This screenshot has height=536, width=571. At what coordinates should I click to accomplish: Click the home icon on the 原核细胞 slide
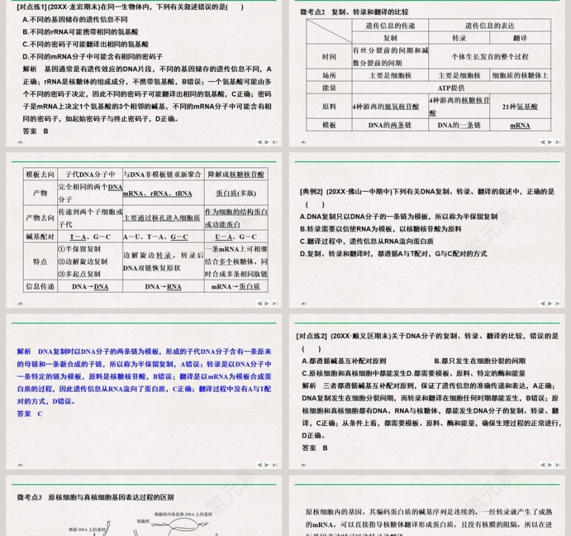pos(302,535)
